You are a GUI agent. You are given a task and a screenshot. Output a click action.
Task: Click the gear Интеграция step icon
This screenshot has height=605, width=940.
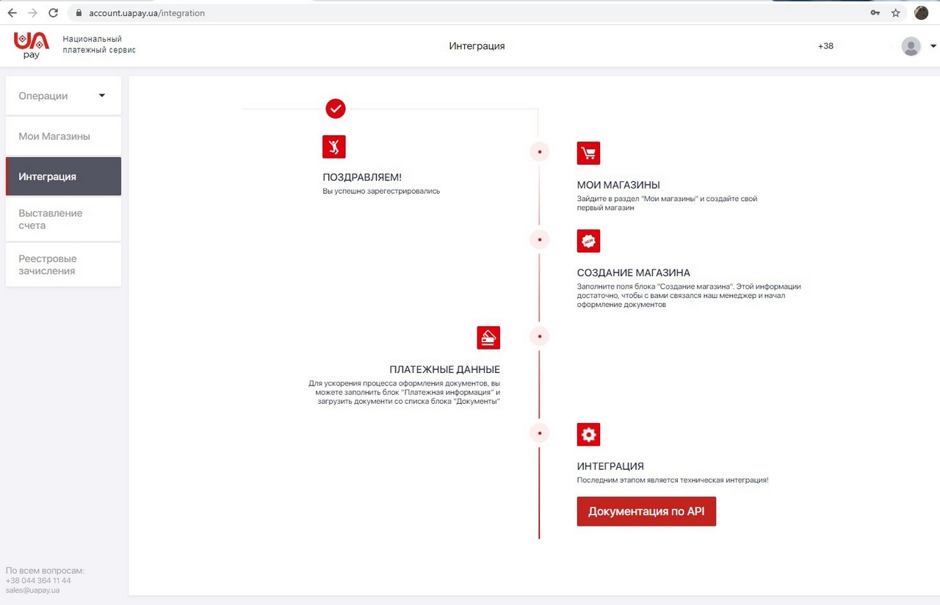point(588,434)
